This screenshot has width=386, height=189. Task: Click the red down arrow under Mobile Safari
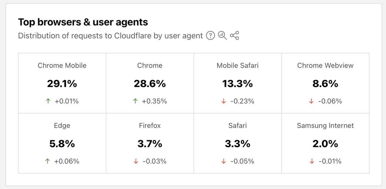tap(224, 101)
